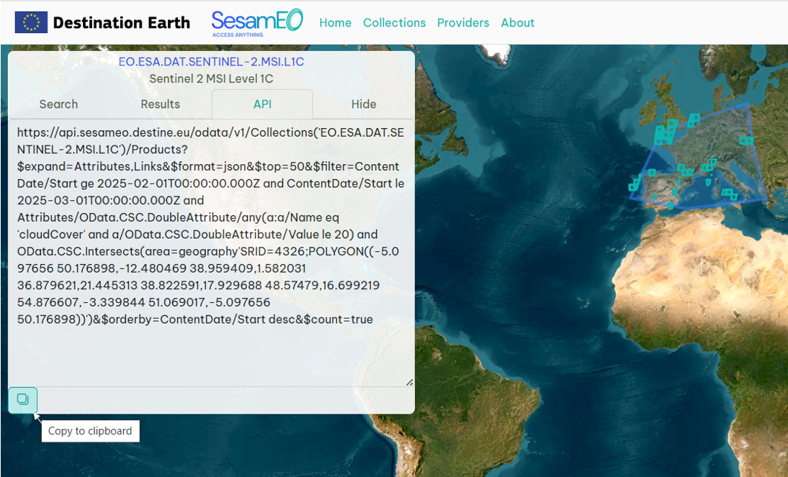Click the Destination Earth title

pos(121,23)
